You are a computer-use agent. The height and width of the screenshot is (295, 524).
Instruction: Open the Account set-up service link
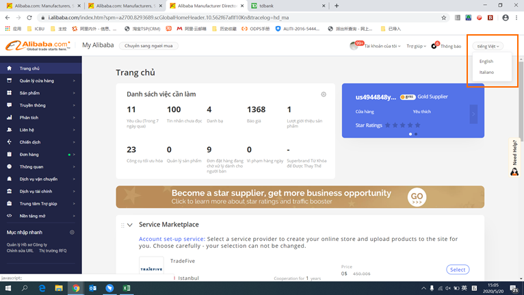(172, 239)
